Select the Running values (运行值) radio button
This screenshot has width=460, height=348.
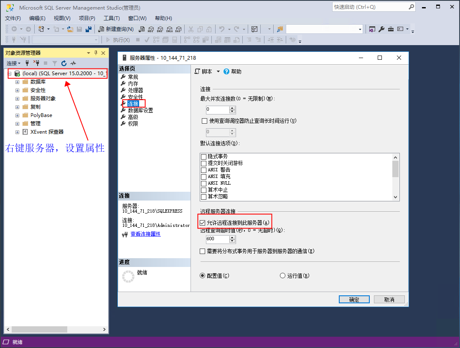click(282, 276)
